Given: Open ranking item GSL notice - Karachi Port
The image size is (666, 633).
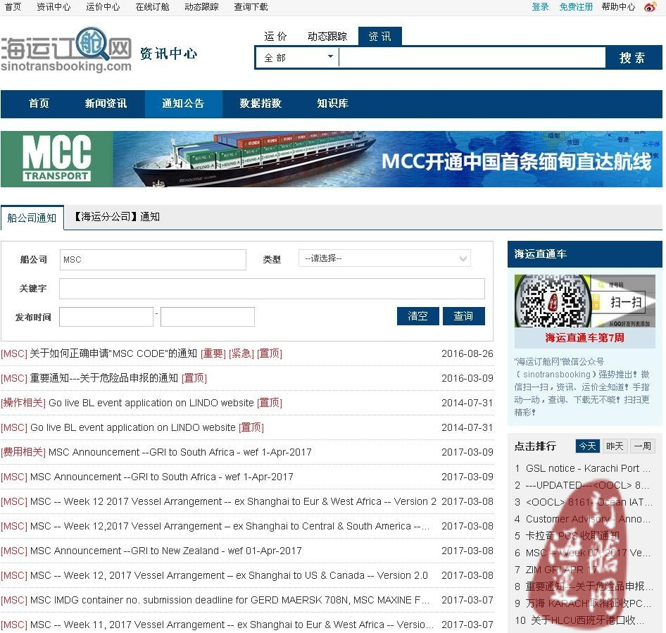Looking at the screenshot, I should [588, 468].
